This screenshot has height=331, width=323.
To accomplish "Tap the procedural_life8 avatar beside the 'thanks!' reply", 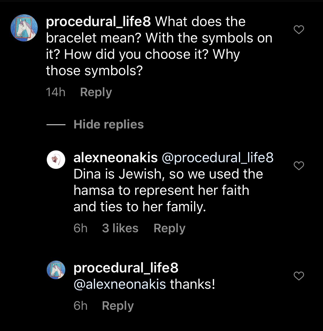I will point(56,270).
